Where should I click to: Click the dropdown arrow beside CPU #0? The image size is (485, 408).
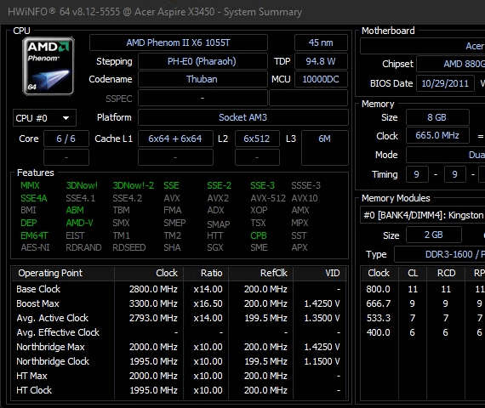click(66, 118)
